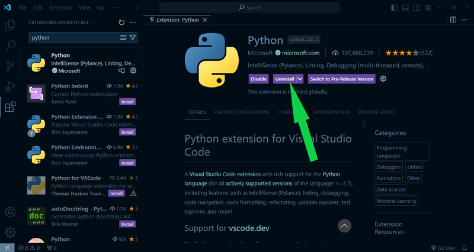Image resolution: width=474 pixels, height=252 pixels.
Task: Open the File menu
Action: (x=23, y=8)
